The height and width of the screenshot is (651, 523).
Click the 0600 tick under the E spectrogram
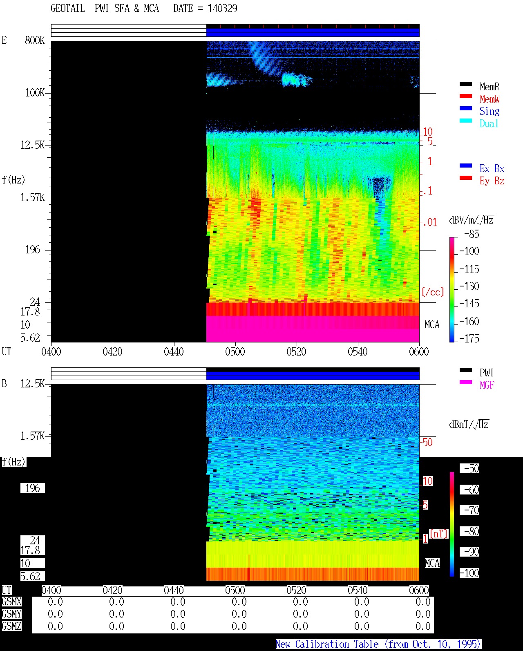(419, 351)
